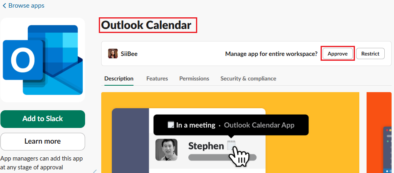Screen dimensions: 394x173
Task: Click the Learn more button
Action: click(43, 141)
